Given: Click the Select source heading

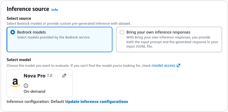Looking at the screenshot, I should (19, 18).
